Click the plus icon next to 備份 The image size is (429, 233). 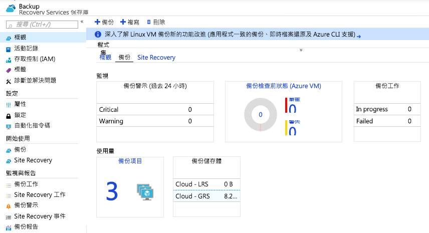click(x=97, y=22)
